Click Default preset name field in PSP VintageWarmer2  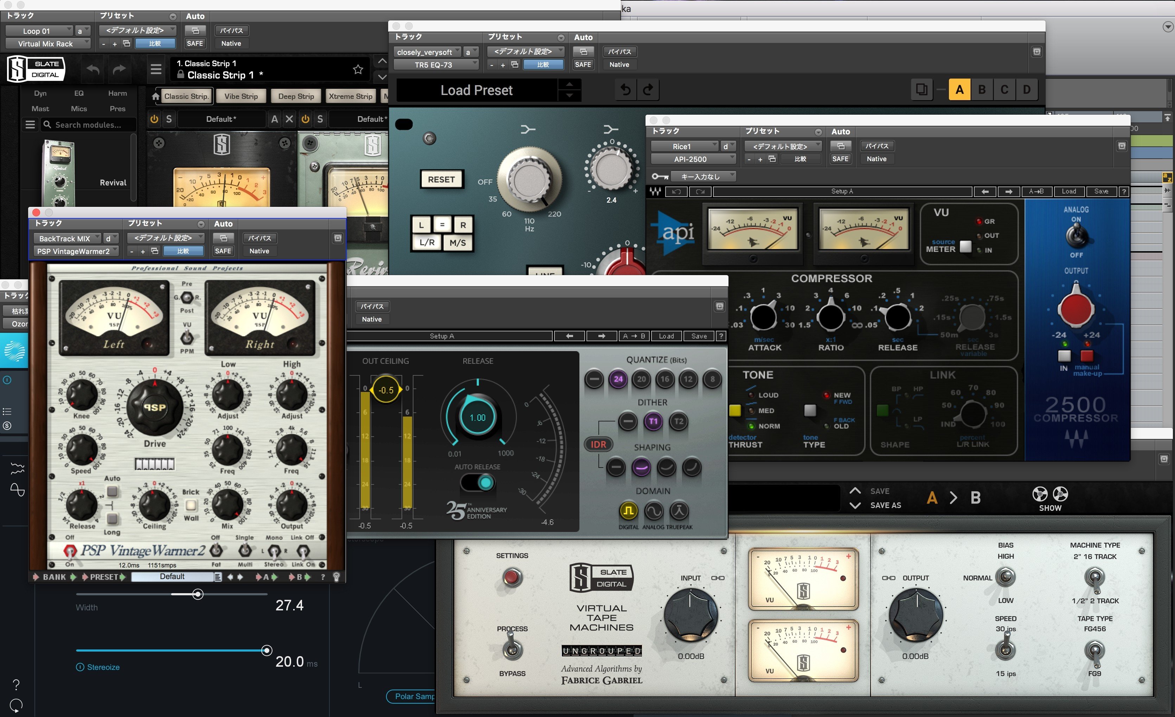pos(172,577)
